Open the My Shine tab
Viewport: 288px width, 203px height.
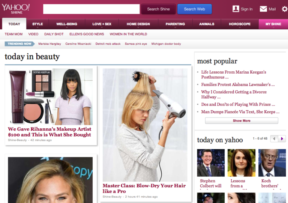(x=273, y=24)
